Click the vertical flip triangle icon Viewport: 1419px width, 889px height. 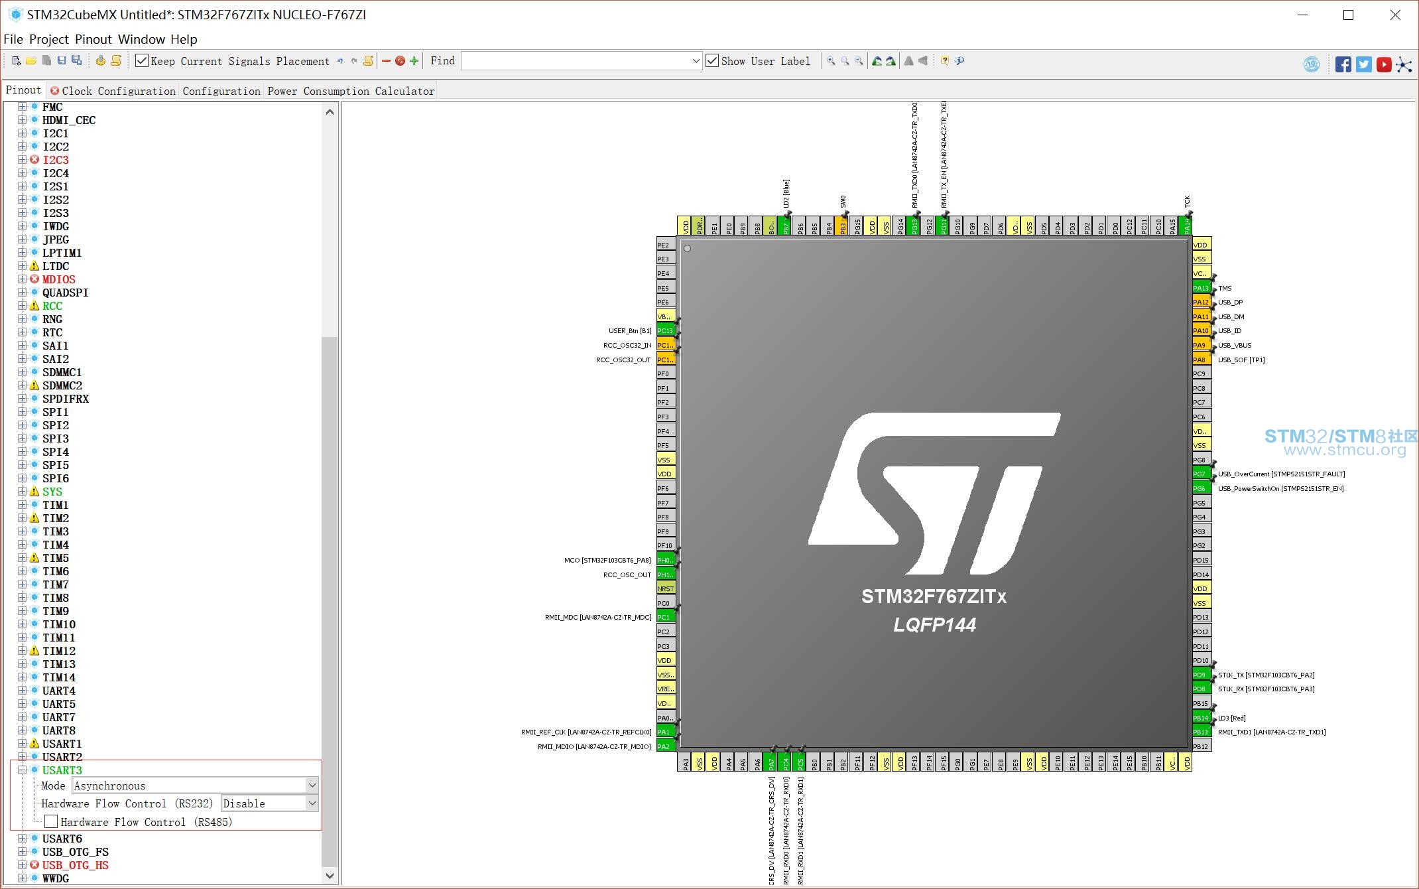[909, 61]
